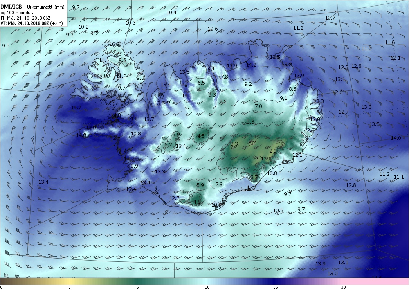Click the 'og 100 m vindur.' legend line
409x290 pixels.
tap(17, 13)
